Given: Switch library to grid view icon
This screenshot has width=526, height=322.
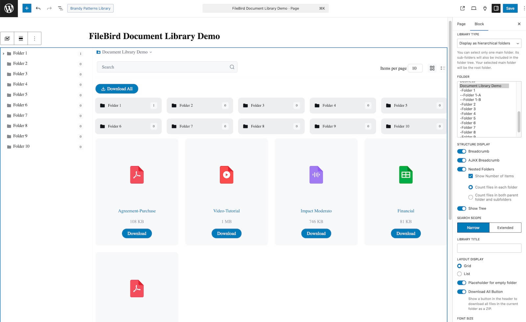Looking at the screenshot, I should [x=432, y=68].
